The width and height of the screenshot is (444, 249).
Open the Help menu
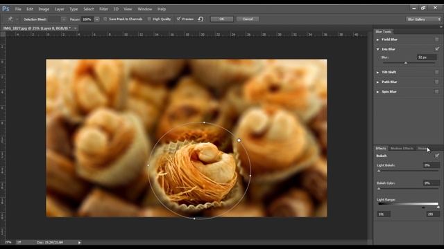162,9
